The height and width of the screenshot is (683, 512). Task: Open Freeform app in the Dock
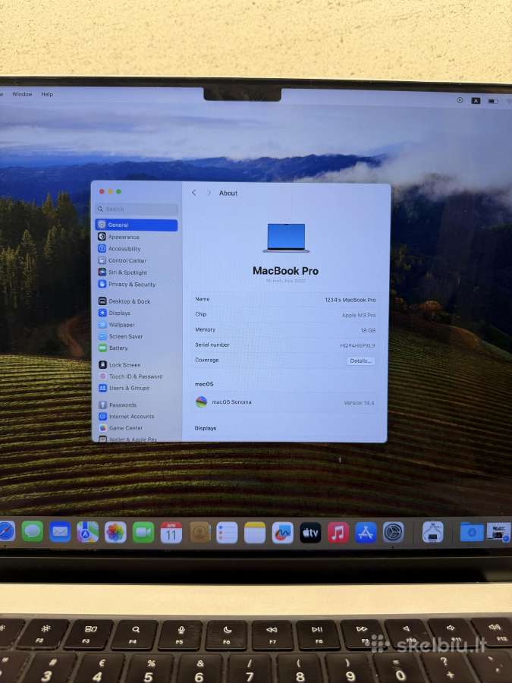point(283,532)
